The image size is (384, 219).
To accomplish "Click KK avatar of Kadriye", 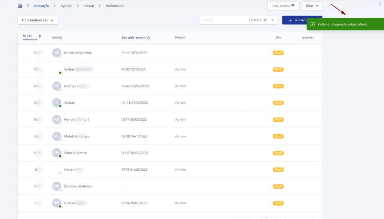I will click(57, 86).
